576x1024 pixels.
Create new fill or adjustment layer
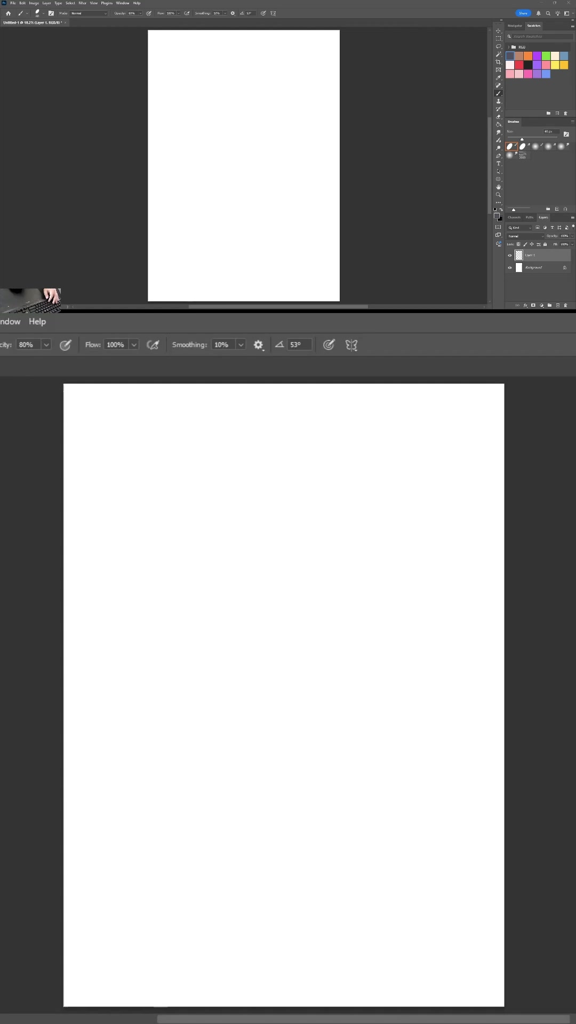click(x=541, y=305)
